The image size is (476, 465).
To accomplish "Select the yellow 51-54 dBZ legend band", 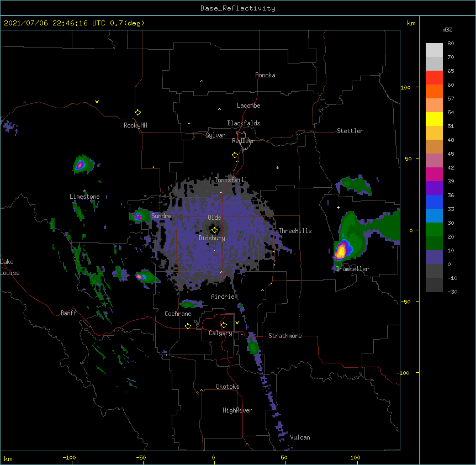I will click(434, 119).
